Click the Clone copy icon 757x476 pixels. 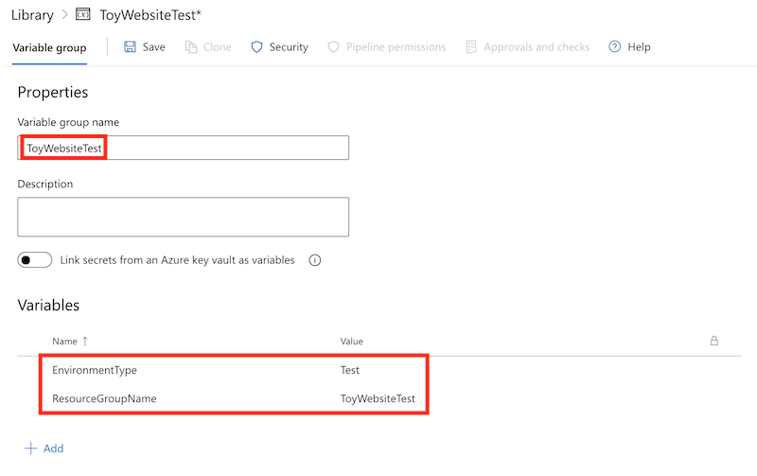pos(191,46)
